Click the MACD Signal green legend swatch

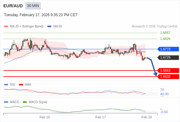click(x=25, y=102)
